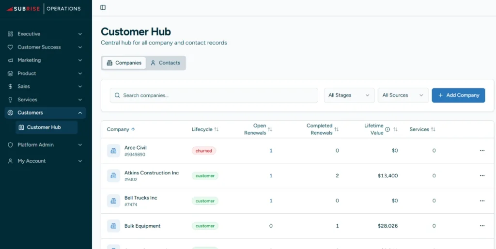
Task: Expand the Customer Success menu chevron
Action: (80, 47)
